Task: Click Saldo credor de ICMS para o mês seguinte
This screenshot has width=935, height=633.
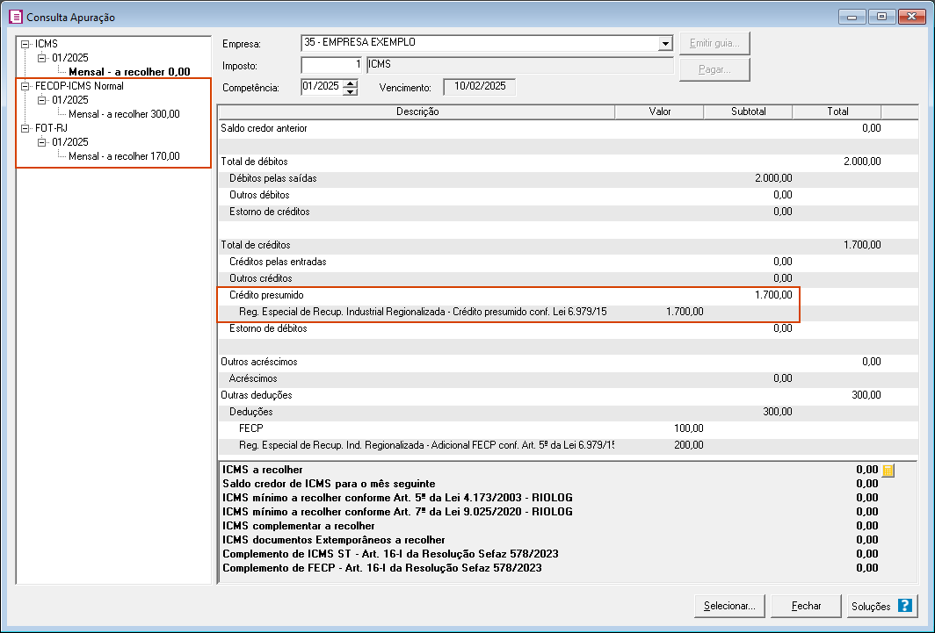Action: 550,484
